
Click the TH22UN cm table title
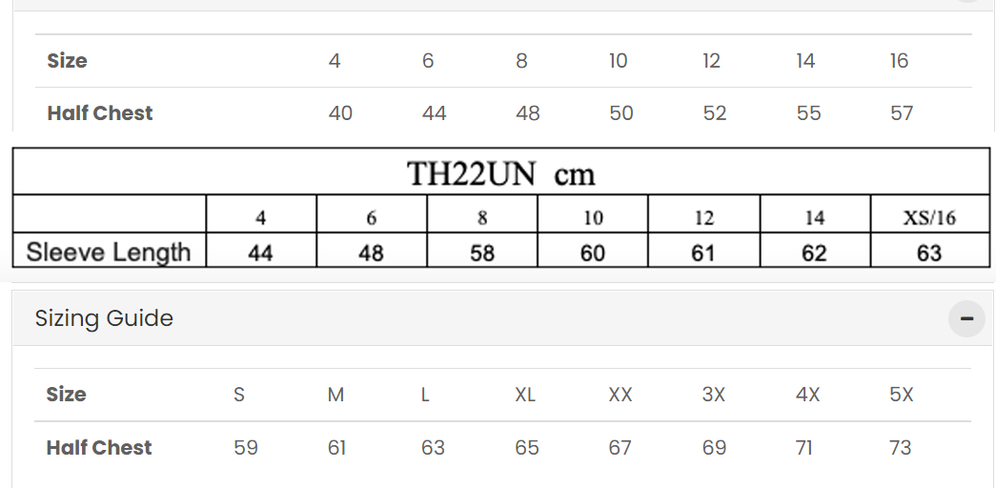point(500,173)
